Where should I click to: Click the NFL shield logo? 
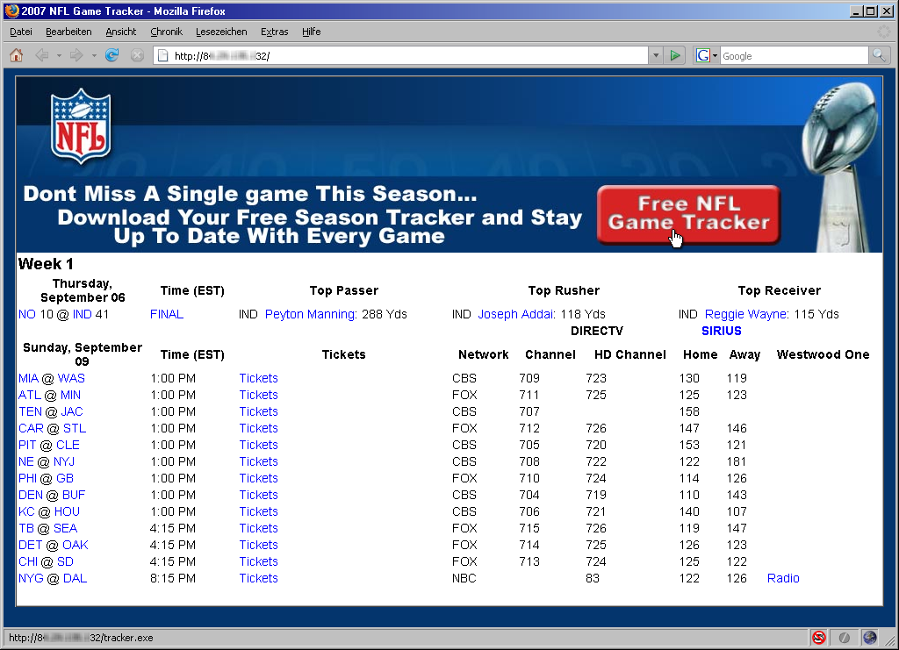(80, 125)
